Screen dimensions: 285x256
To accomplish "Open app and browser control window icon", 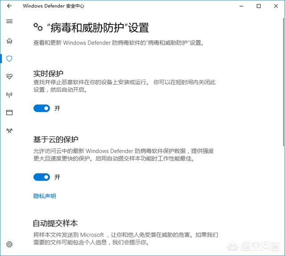I will 9,113.
